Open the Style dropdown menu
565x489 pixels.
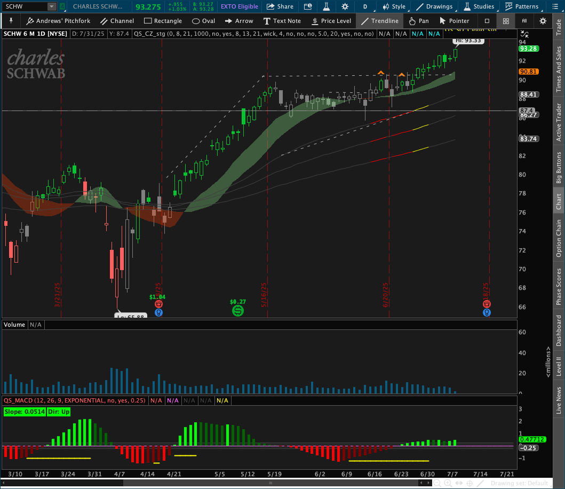pyautogui.click(x=394, y=6)
